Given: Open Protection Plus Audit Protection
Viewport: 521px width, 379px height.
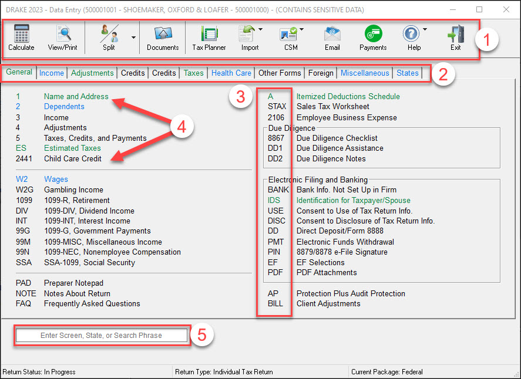Looking at the screenshot, I should 351,294.
